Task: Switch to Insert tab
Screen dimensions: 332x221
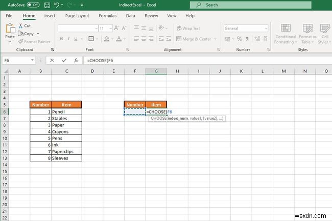Action: [50, 16]
